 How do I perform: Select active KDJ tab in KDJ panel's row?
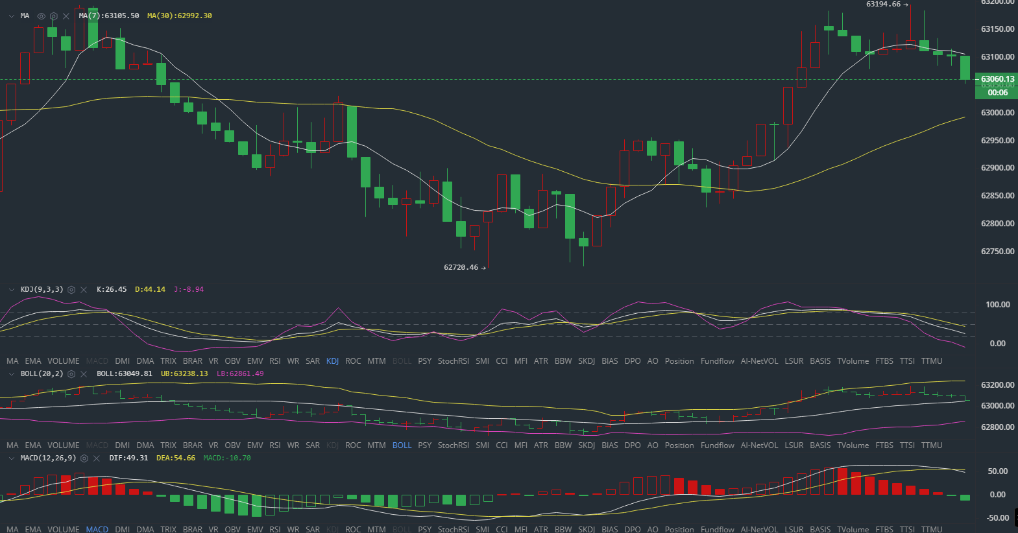point(333,361)
